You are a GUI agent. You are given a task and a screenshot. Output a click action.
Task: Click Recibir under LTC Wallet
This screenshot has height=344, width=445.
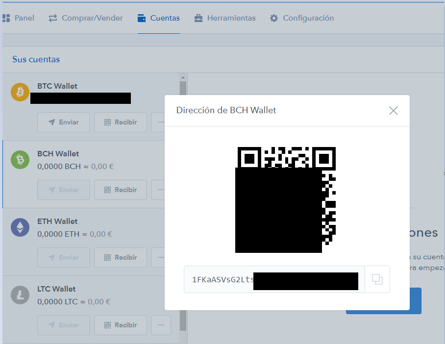[x=121, y=325]
